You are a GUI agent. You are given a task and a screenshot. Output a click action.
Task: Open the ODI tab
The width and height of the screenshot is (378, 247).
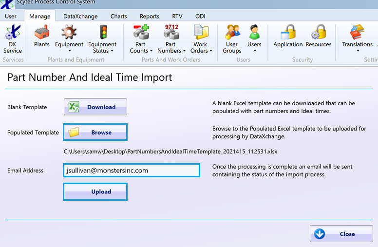[x=200, y=16]
